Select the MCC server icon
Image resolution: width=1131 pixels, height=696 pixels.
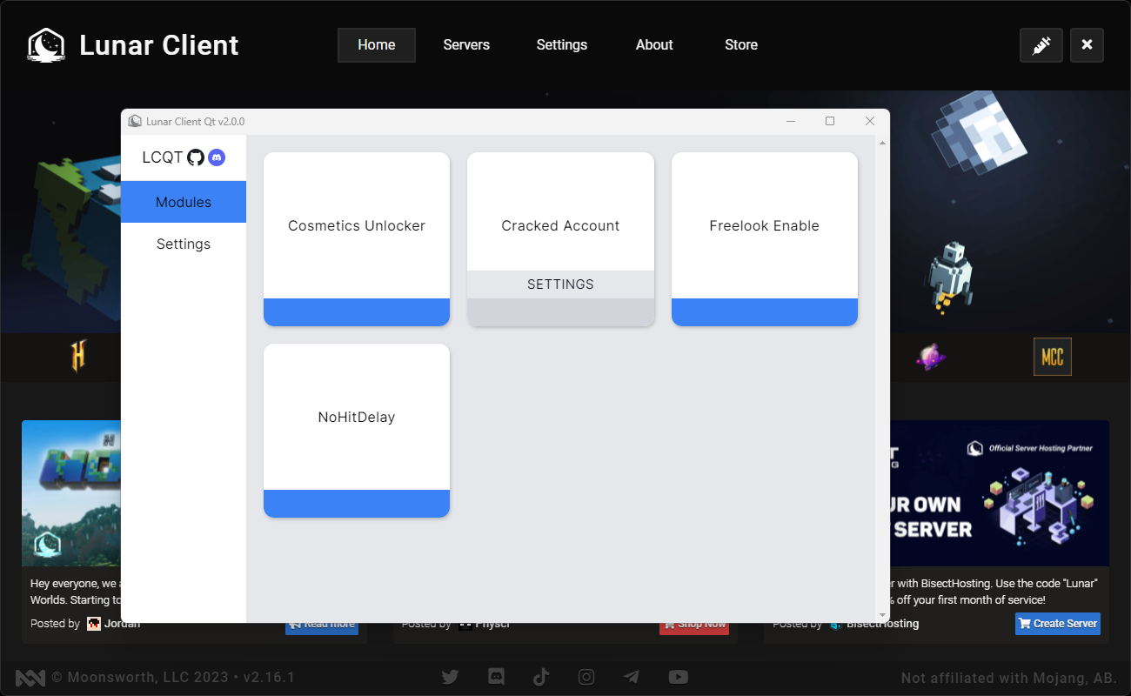tap(1053, 357)
